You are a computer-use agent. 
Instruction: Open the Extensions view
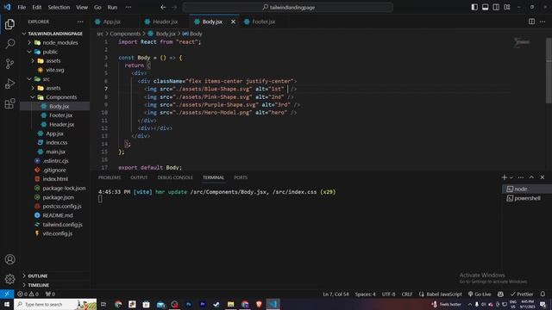[9, 103]
